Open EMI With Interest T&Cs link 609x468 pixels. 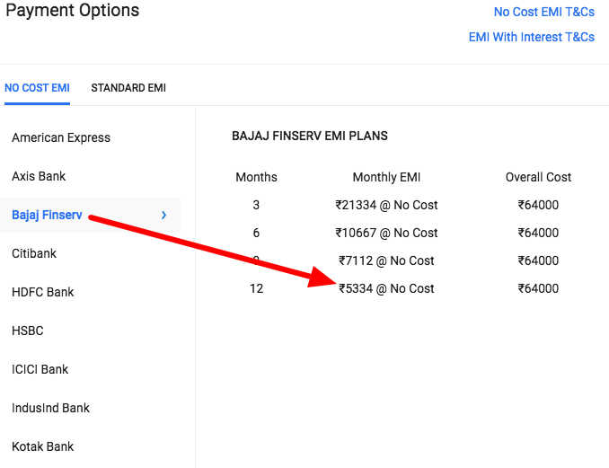(x=532, y=38)
